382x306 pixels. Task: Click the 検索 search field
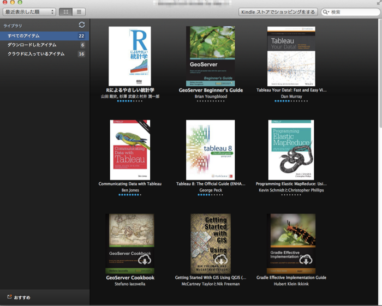tap(351, 12)
